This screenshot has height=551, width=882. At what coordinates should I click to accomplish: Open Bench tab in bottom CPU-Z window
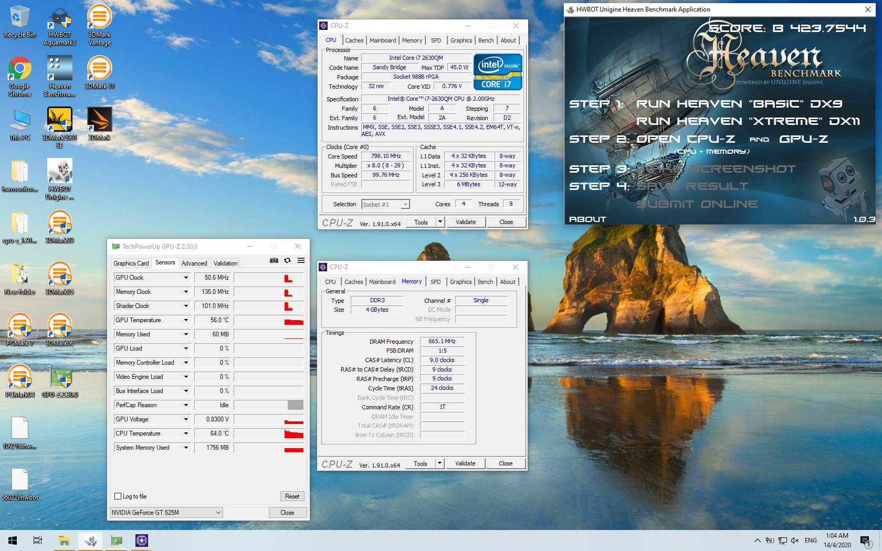coord(485,282)
